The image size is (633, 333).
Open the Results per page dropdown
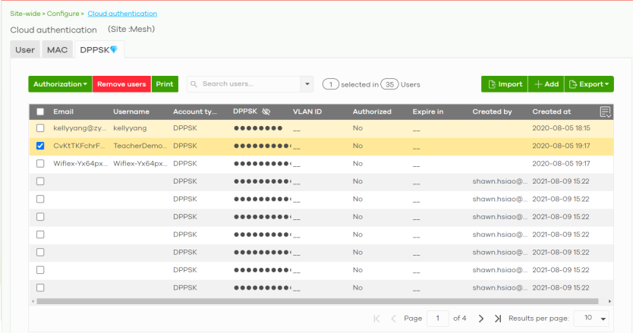coord(590,319)
